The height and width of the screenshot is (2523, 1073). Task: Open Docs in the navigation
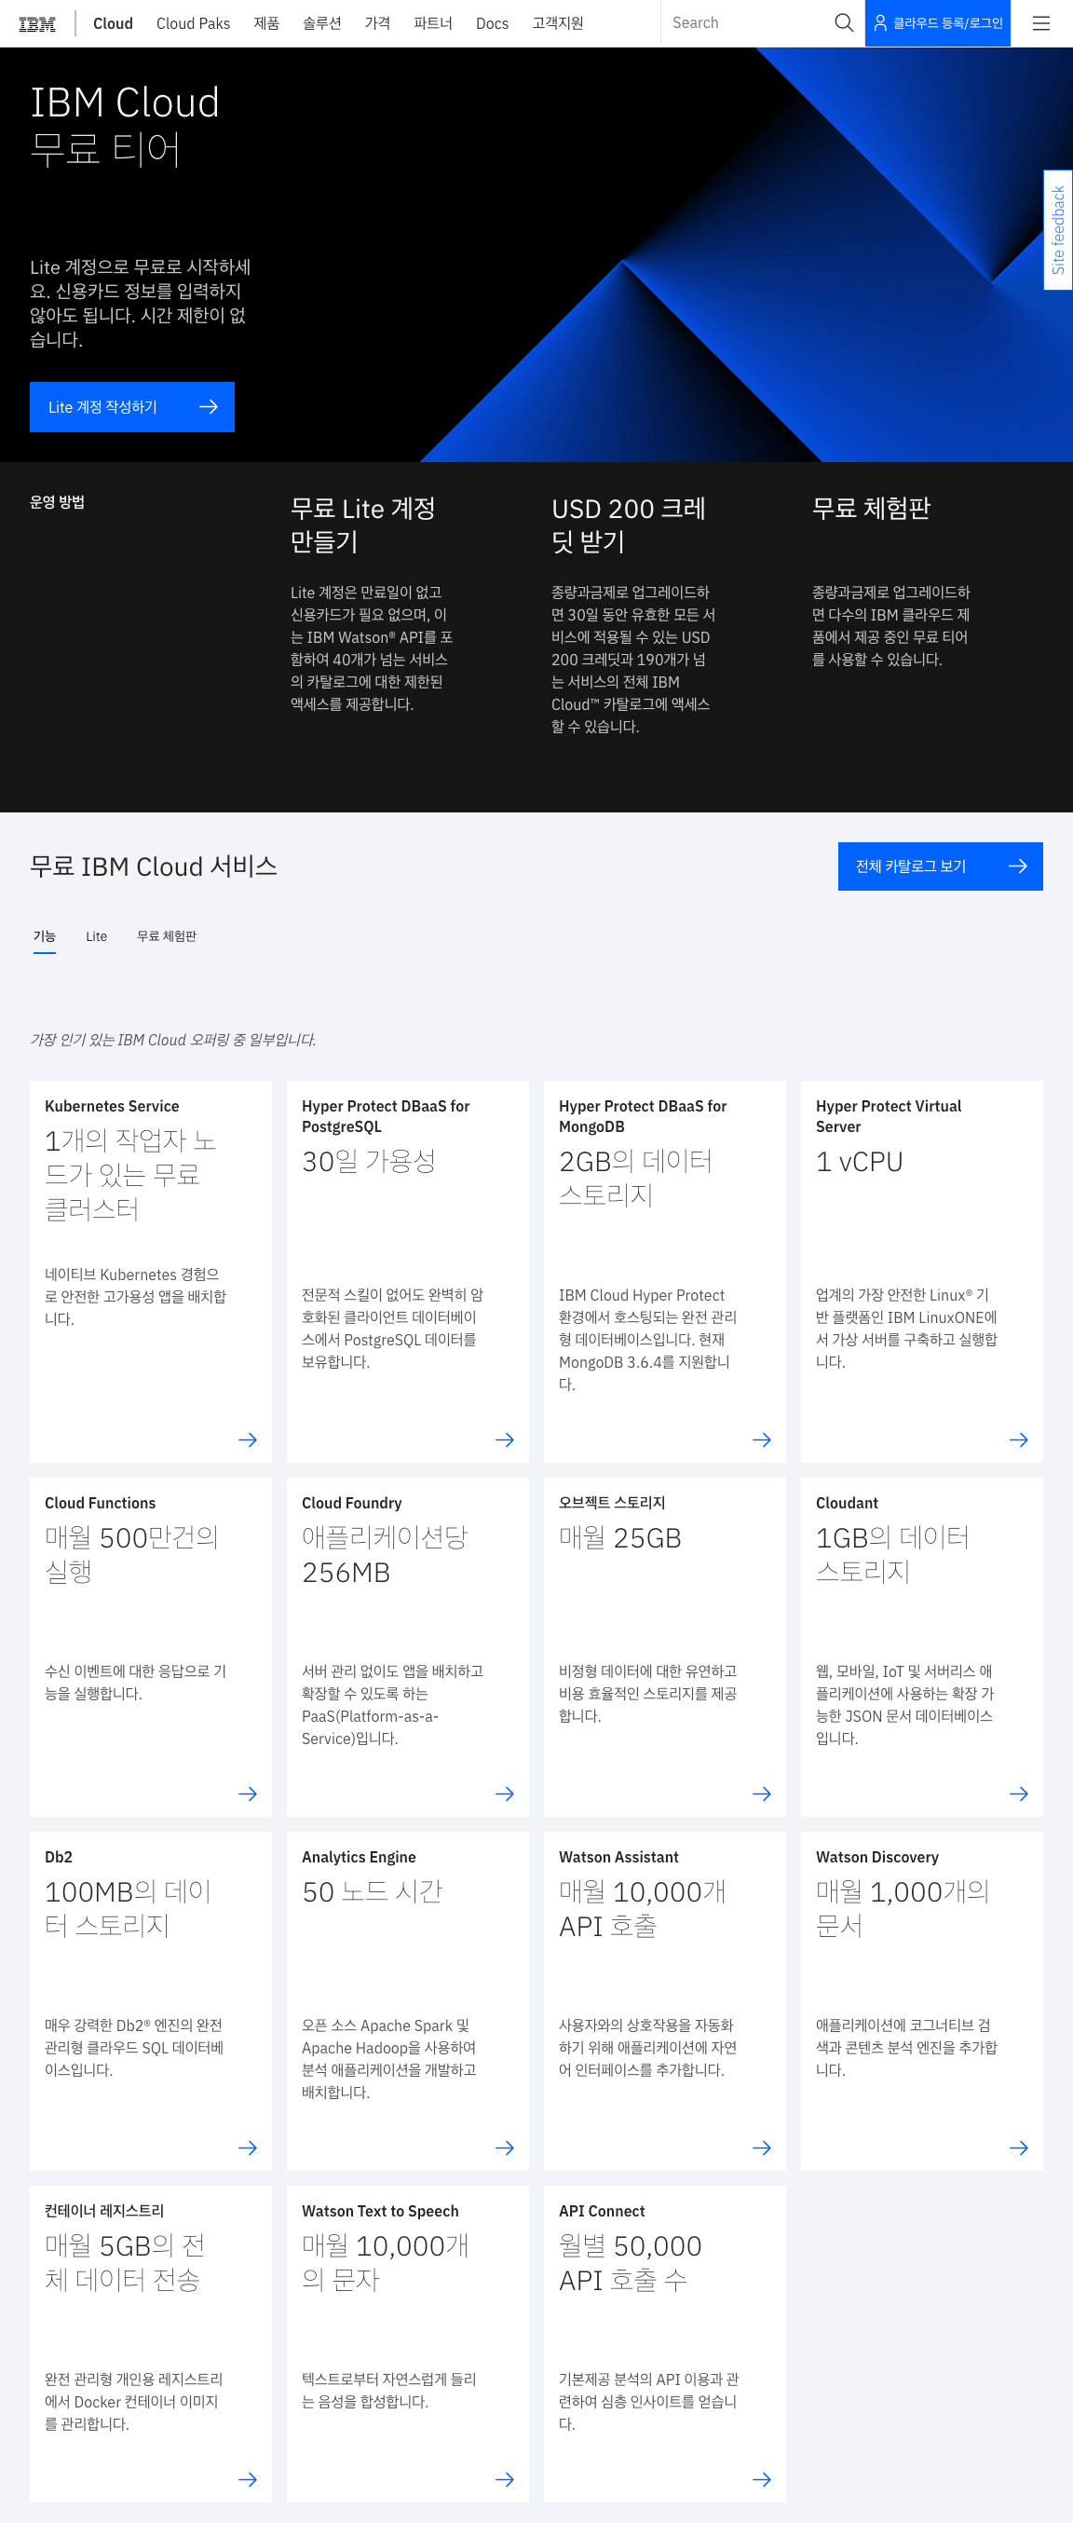click(x=492, y=23)
